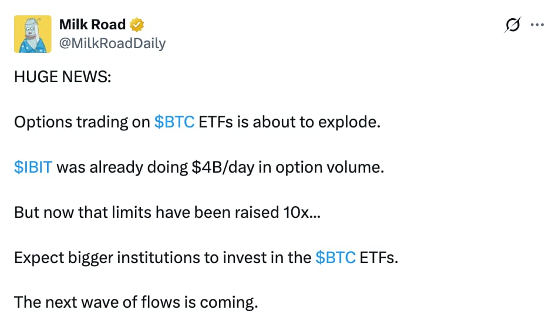Screen dimensions: 559x323
Task: Click the final "ETFs." word after $BTC
Action: coord(379,257)
